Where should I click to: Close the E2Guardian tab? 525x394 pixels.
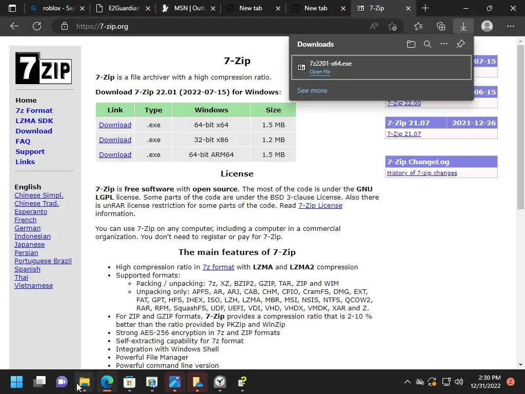(148, 8)
